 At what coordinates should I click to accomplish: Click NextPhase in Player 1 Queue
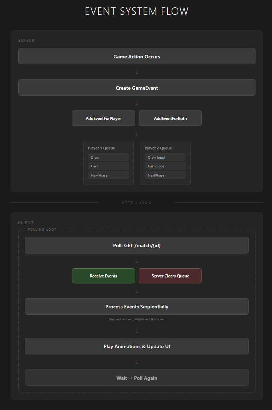click(x=108, y=175)
